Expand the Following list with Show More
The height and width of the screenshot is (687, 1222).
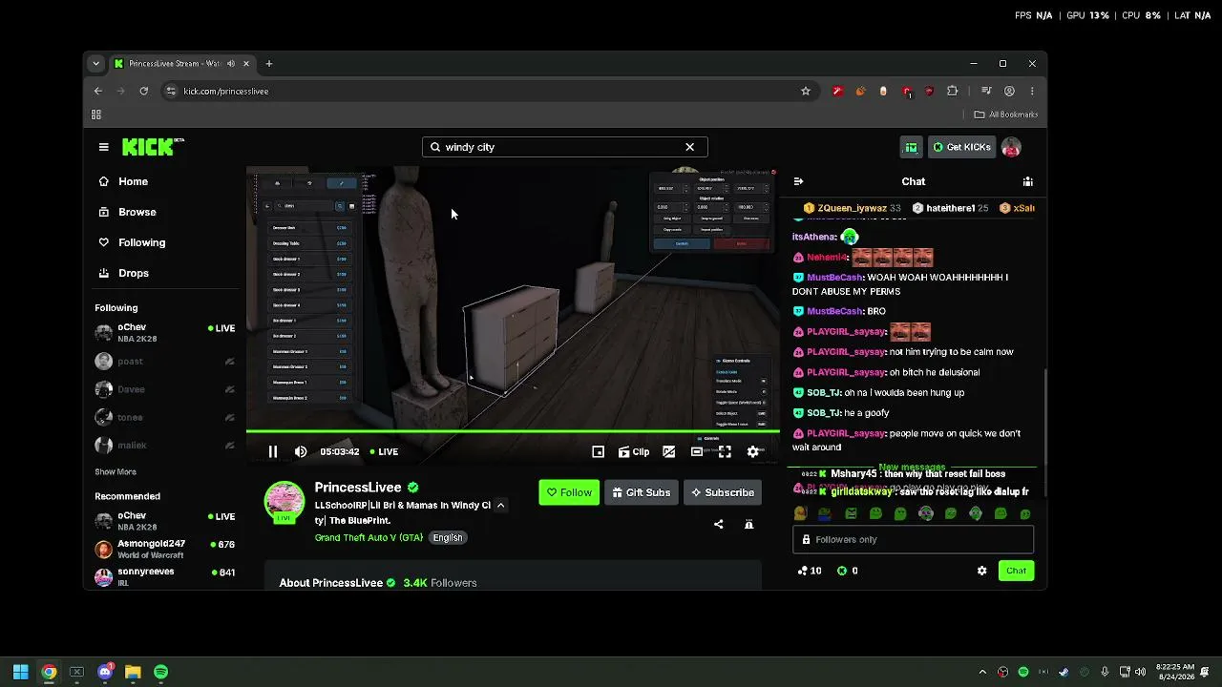tap(116, 471)
